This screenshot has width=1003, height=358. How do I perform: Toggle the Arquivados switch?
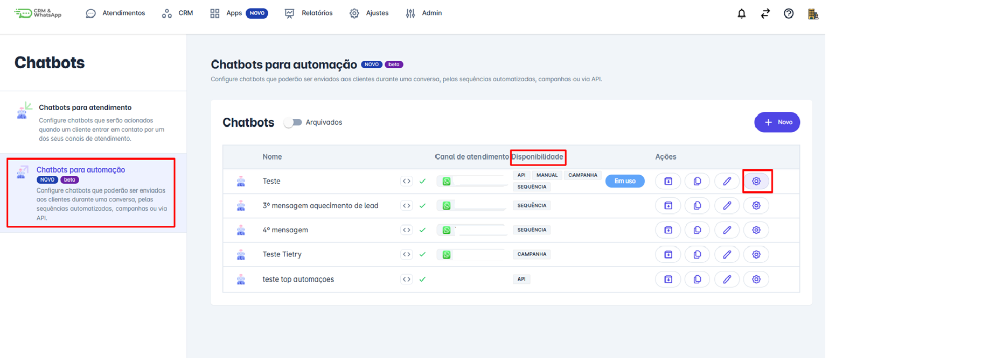[293, 123]
